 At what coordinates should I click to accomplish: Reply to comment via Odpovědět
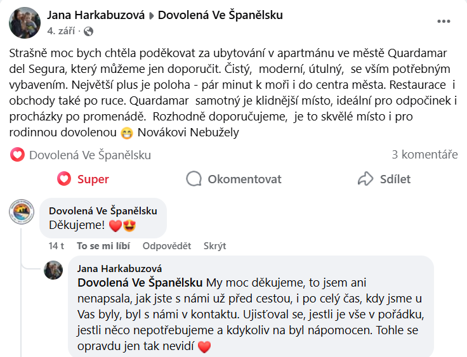point(166,246)
